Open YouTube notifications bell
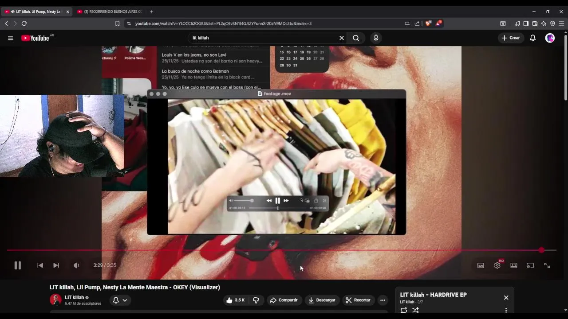 click(x=533, y=38)
